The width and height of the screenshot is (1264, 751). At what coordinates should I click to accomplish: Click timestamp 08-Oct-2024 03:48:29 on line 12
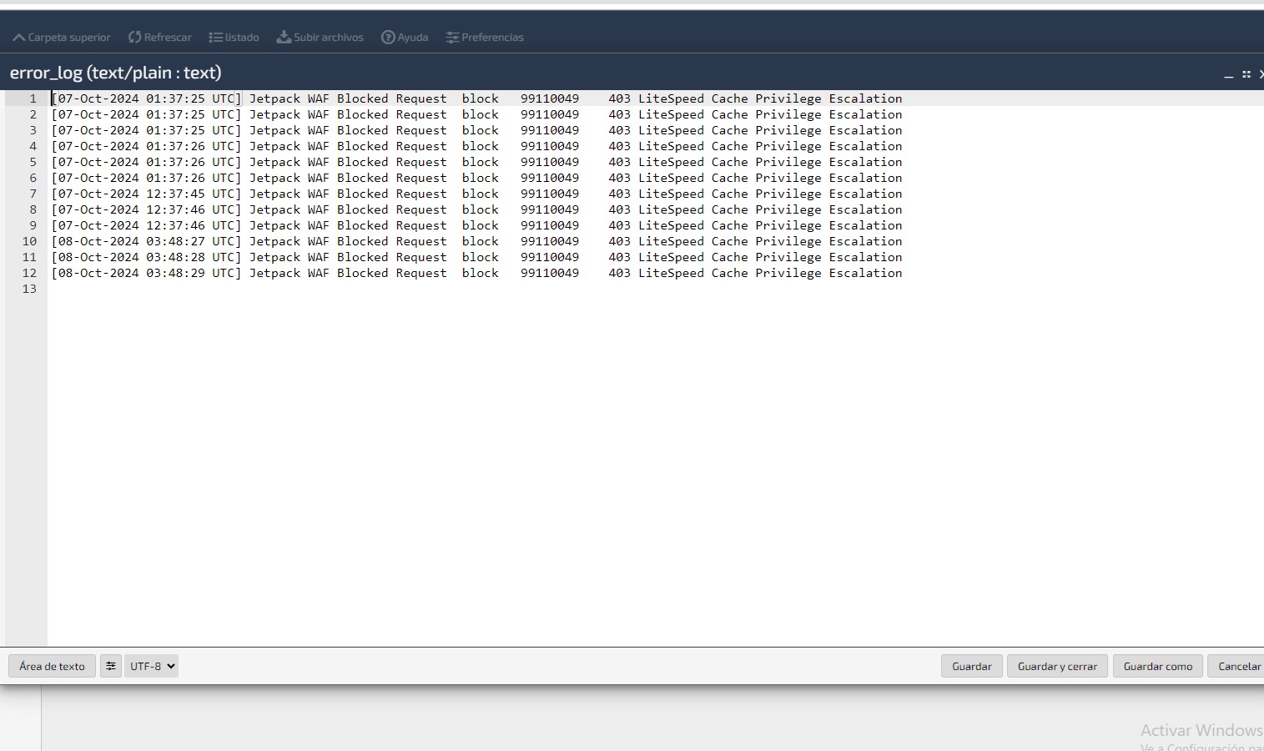(131, 273)
